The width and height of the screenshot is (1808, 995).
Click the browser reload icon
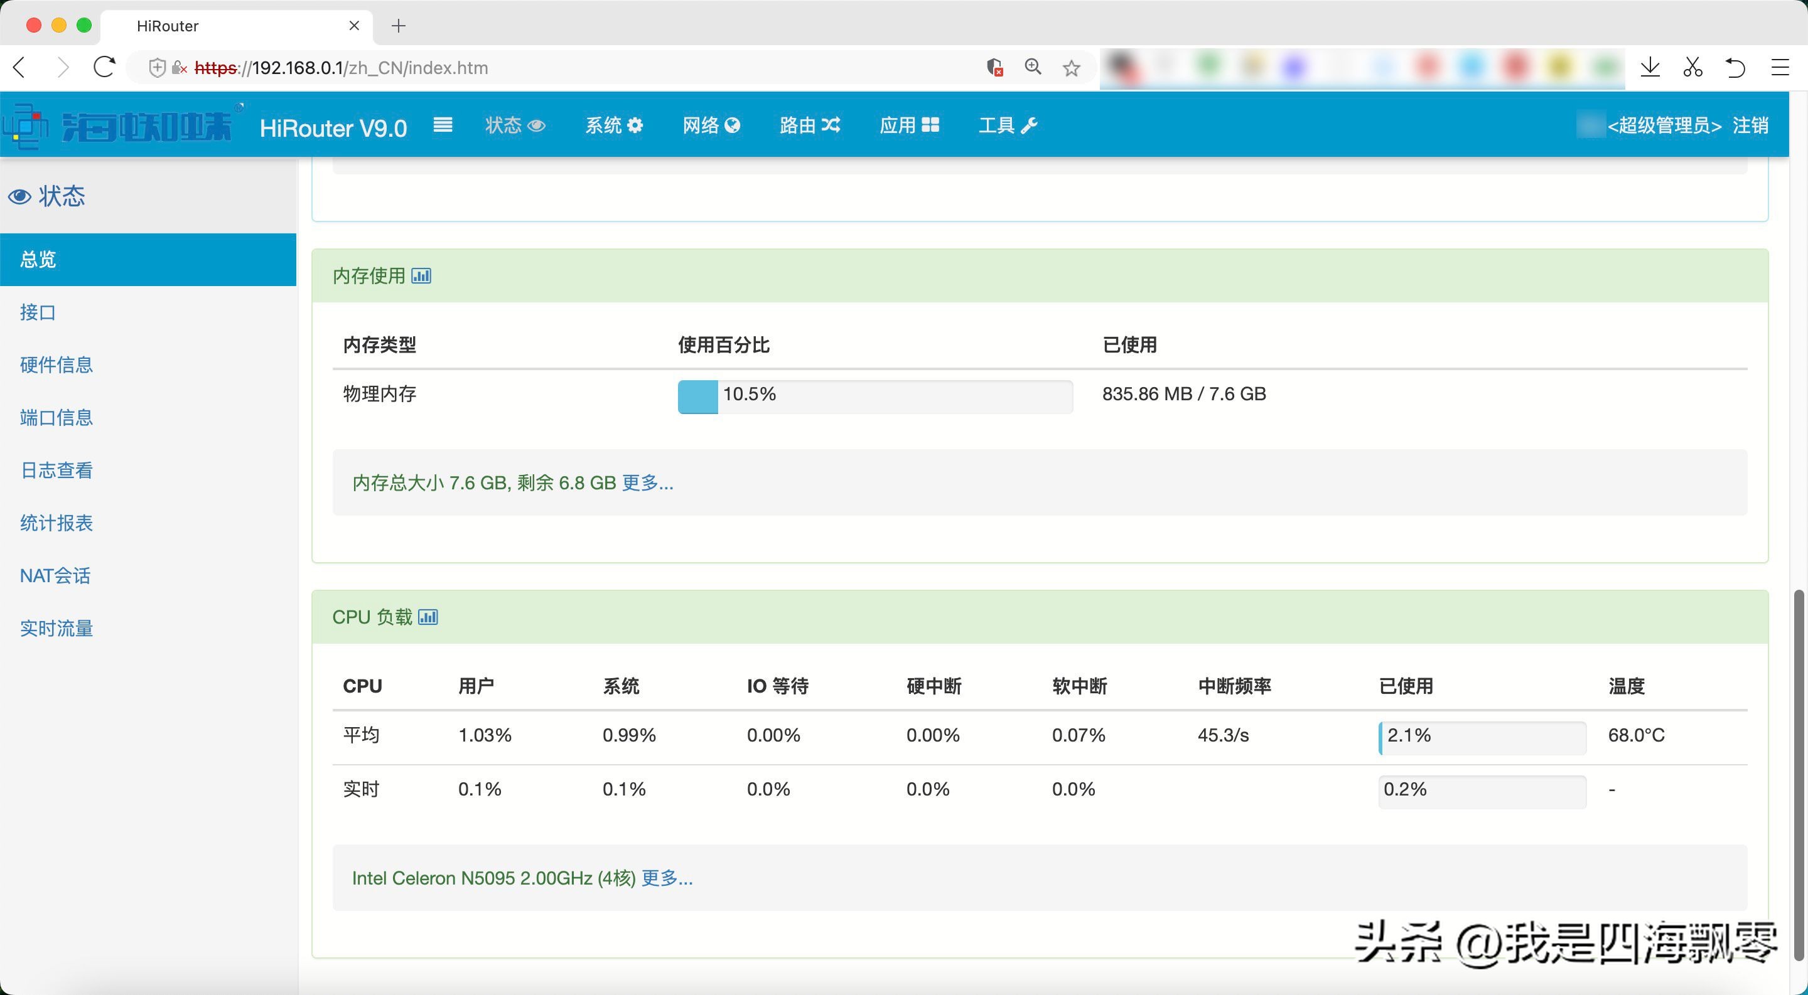pos(105,68)
